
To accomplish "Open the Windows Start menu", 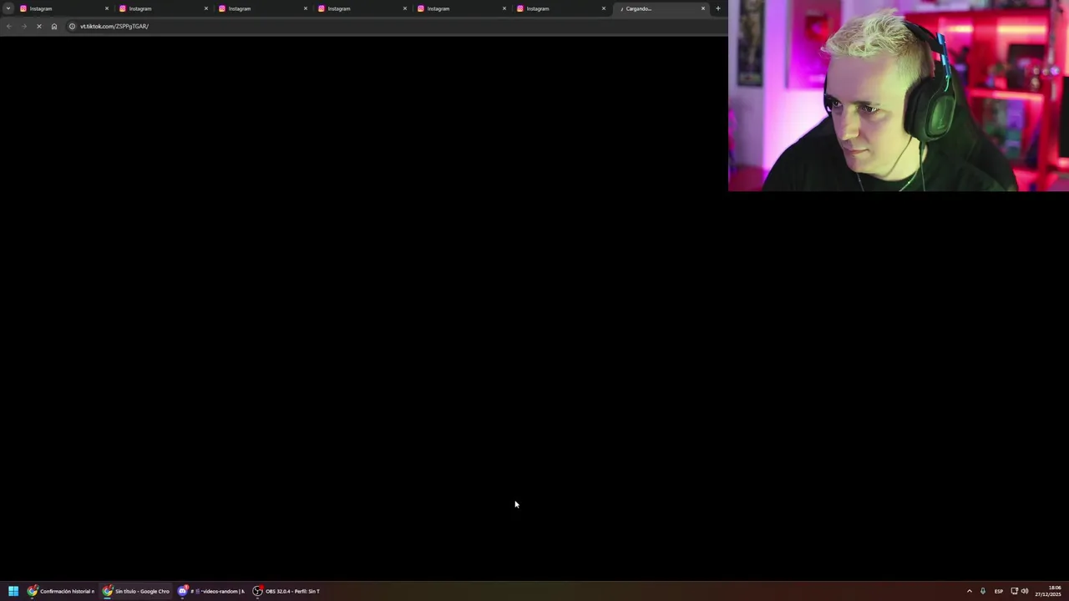I will (x=13, y=591).
